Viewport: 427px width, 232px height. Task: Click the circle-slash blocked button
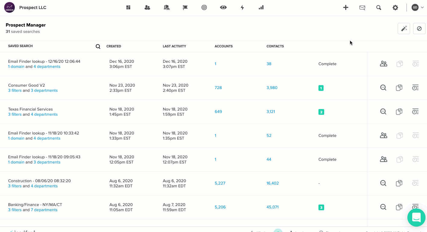click(x=419, y=28)
